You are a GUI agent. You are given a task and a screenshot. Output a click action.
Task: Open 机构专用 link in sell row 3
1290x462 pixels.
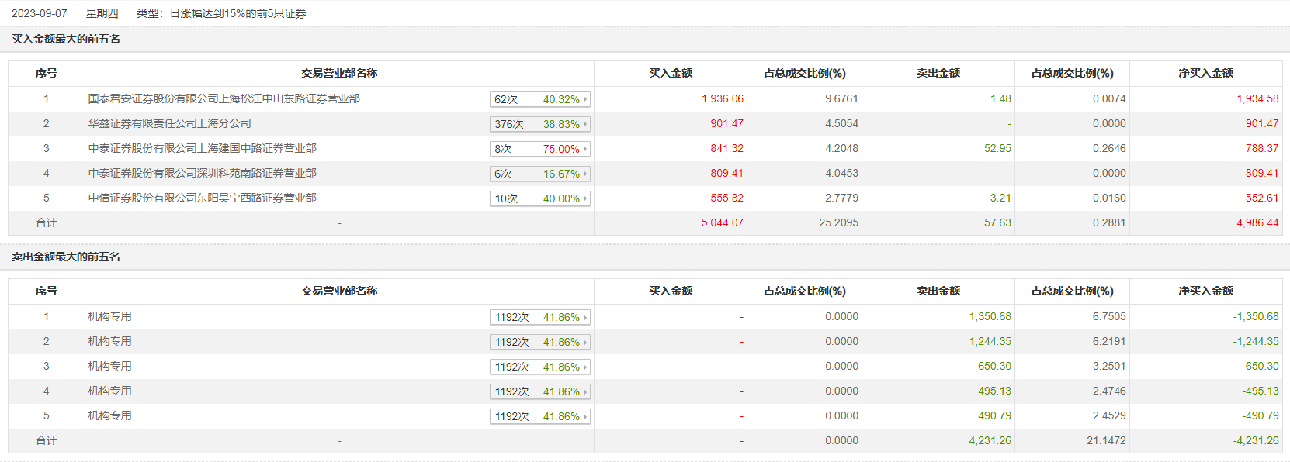coord(109,366)
